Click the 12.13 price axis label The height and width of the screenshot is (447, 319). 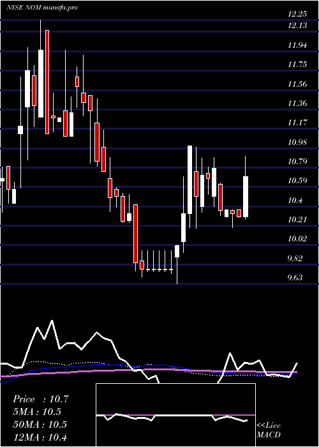click(297, 26)
